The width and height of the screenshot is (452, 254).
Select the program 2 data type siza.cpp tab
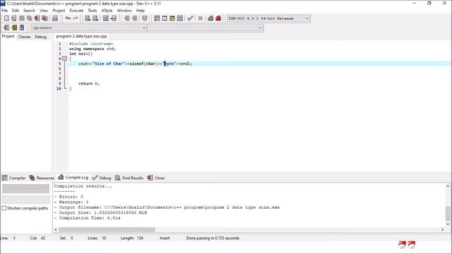[82, 36]
